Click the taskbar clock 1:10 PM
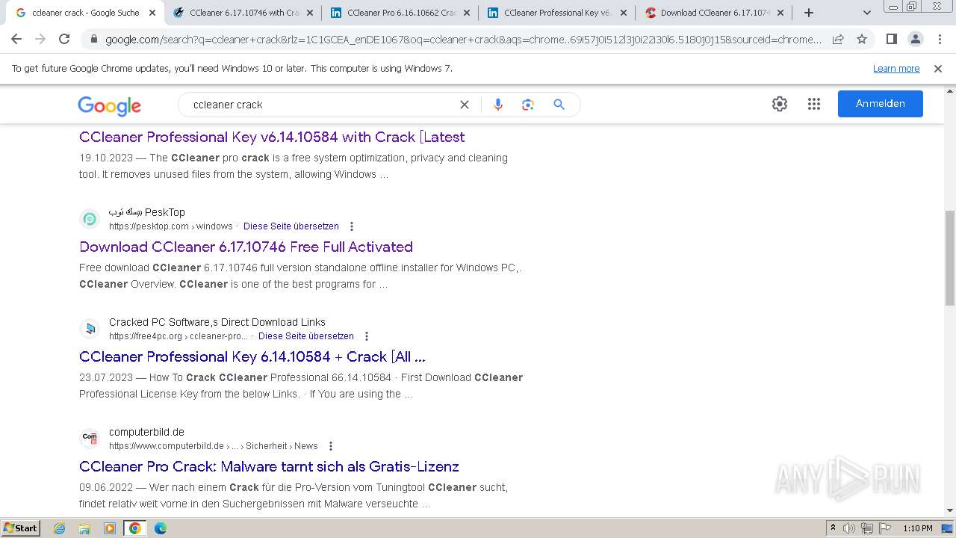956x538 pixels. click(x=918, y=528)
